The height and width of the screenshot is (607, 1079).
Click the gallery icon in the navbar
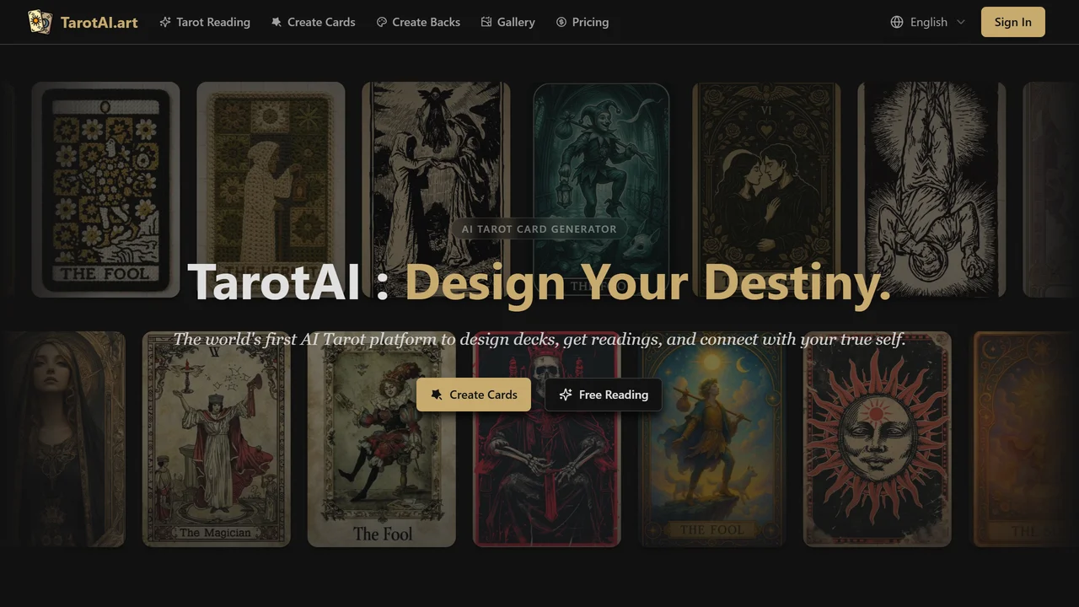tap(486, 22)
